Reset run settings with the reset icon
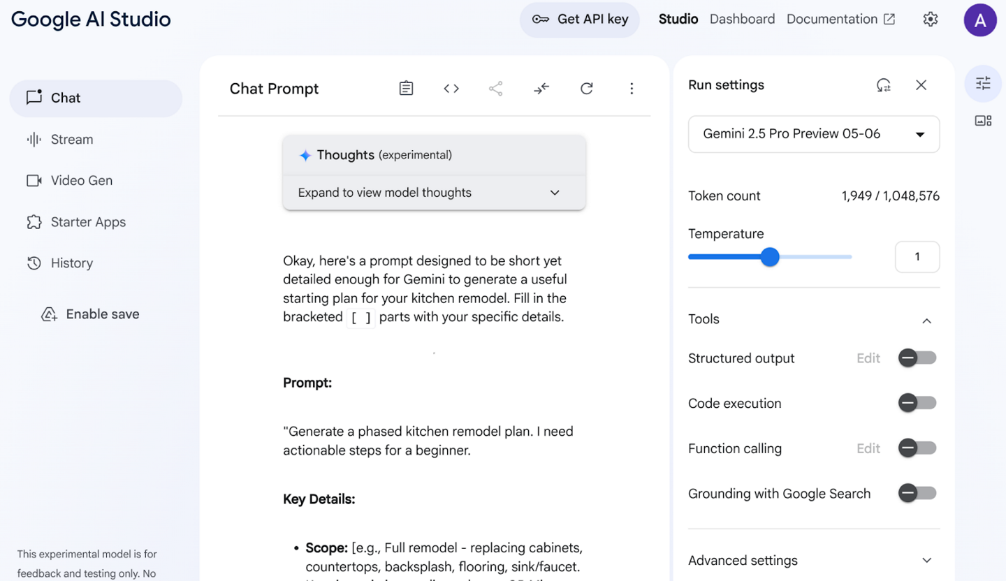The image size is (1006, 581). point(884,84)
